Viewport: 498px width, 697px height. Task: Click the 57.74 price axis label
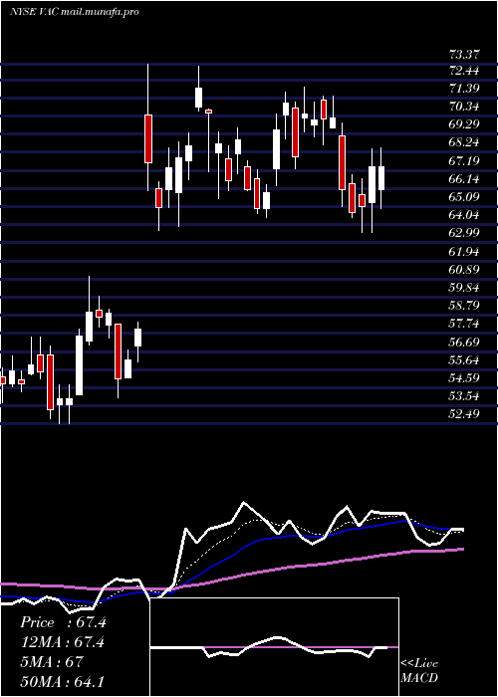(465, 324)
